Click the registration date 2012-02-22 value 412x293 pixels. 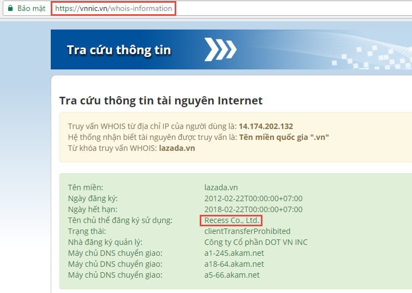[x=253, y=198]
